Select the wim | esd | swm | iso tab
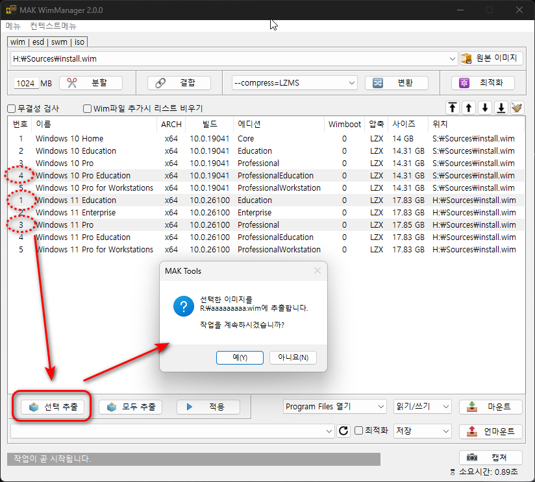535x482 pixels. click(x=47, y=42)
